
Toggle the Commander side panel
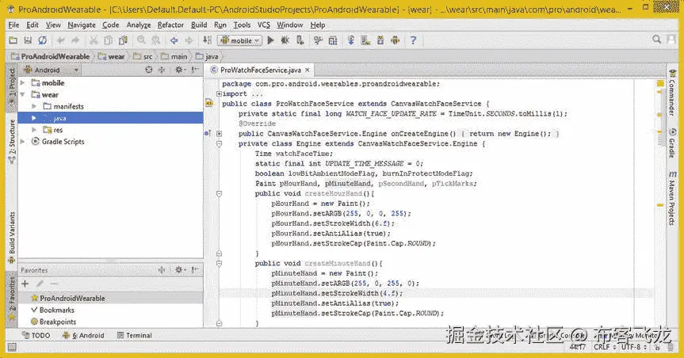pyautogui.click(x=672, y=93)
